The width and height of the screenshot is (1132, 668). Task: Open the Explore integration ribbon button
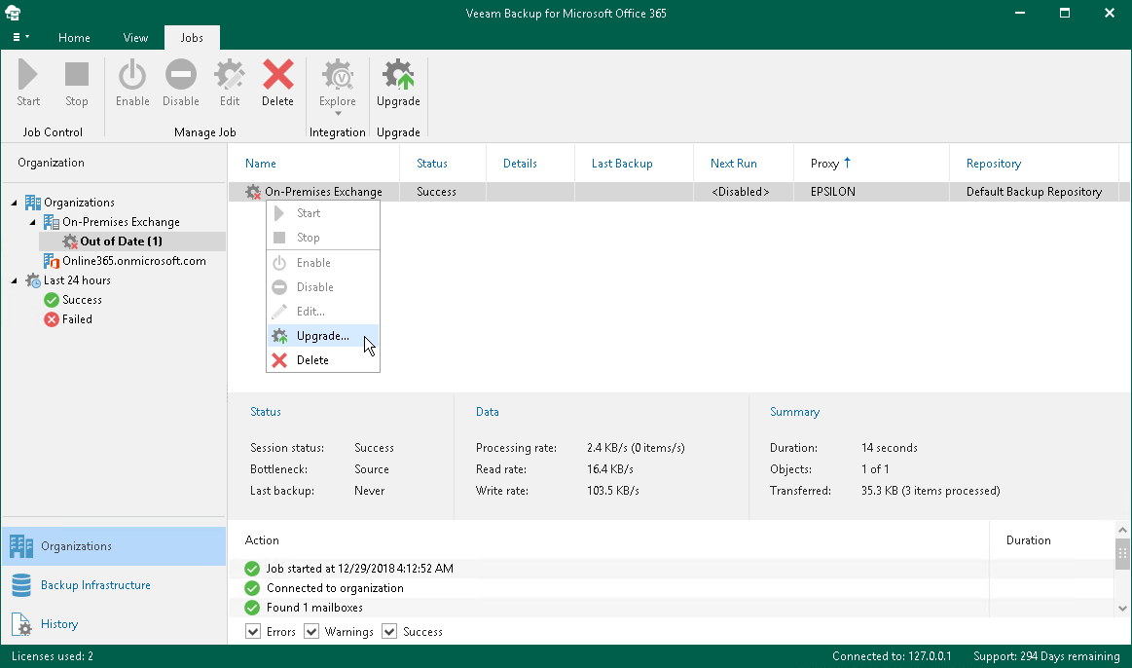338,83
